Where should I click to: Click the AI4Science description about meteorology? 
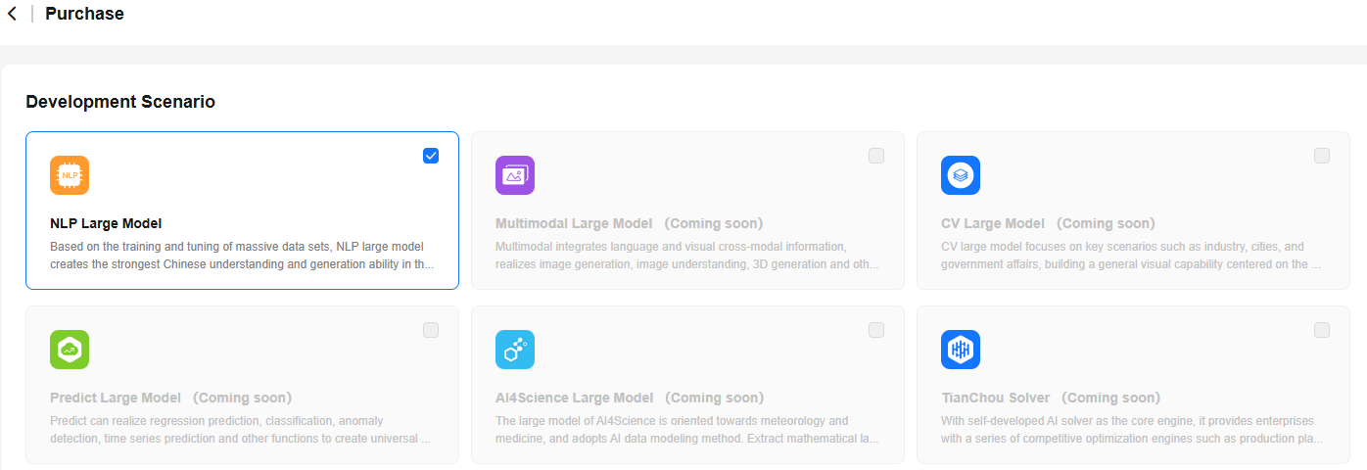[x=687, y=430]
